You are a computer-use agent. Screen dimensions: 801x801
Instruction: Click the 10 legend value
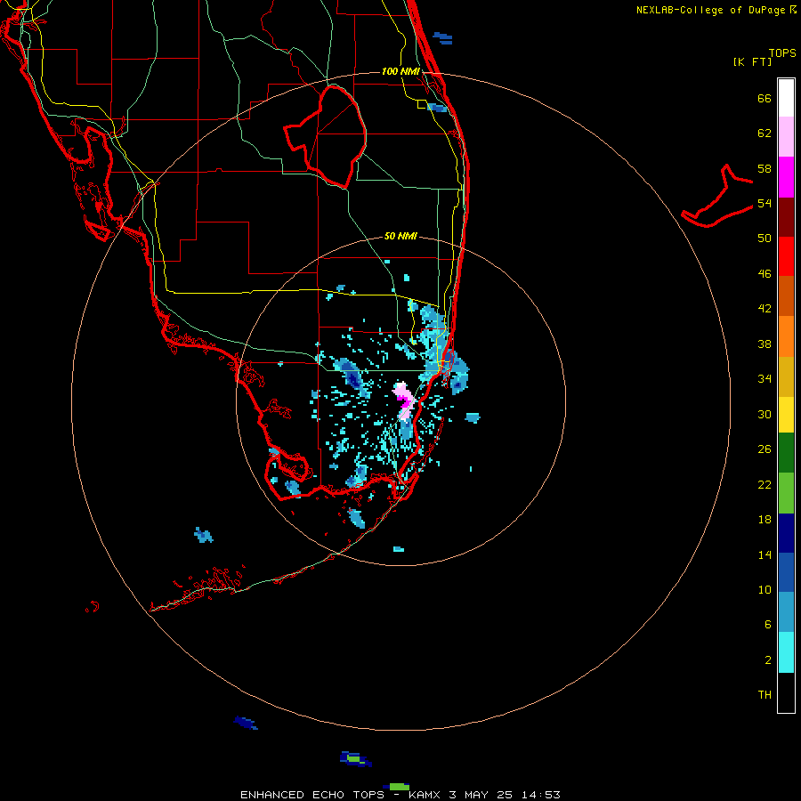(x=765, y=589)
